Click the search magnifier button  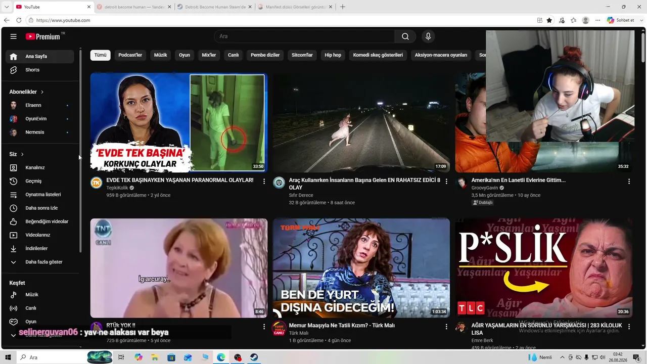405,36
